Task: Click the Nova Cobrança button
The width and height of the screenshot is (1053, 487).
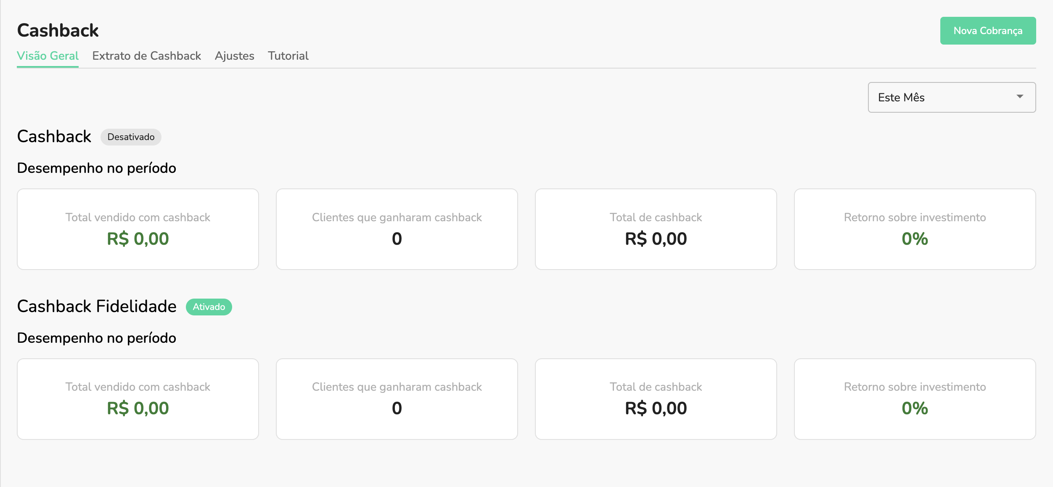Action: tap(988, 30)
